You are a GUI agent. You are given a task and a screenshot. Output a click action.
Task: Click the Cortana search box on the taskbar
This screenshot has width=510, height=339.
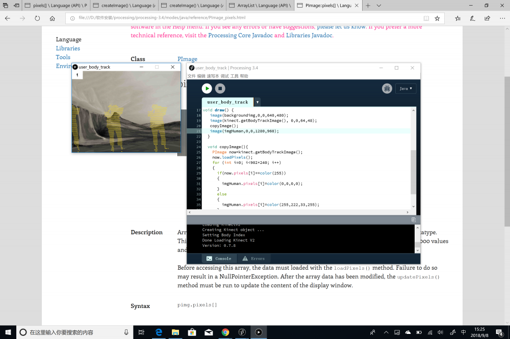tap(75, 332)
